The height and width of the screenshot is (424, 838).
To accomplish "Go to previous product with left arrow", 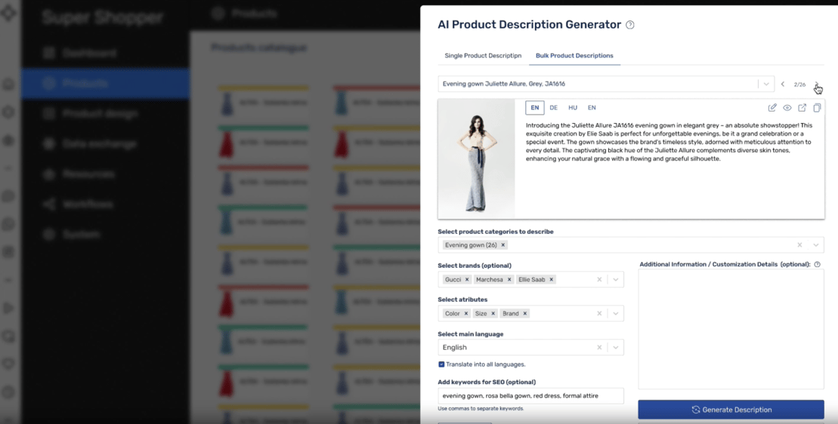I will [x=783, y=84].
